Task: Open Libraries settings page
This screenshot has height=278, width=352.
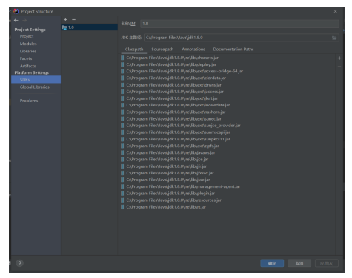Action: pyautogui.click(x=28, y=51)
